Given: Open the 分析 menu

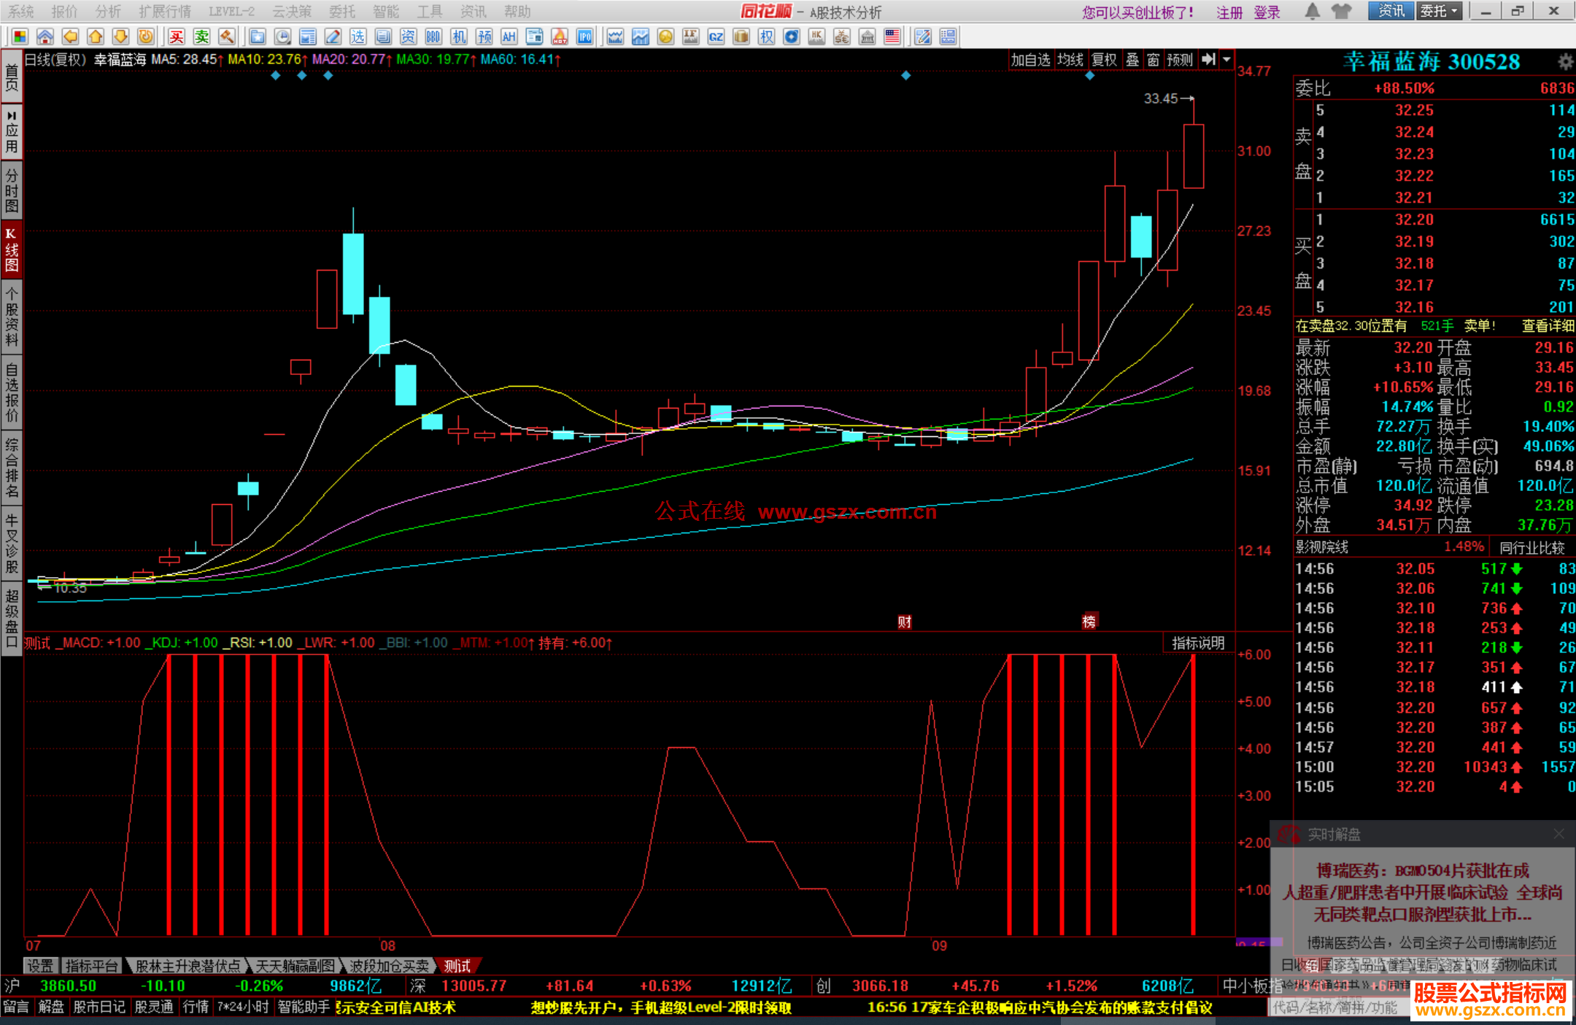Looking at the screenshot, I should [108, 12].
